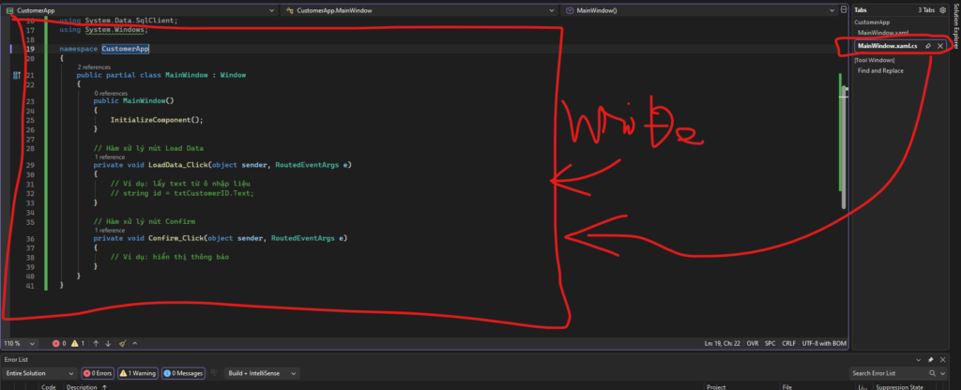Screen dimensions: 961x390
Task: Click the code cleanup broom icon
Action: (x=122, y=344)
